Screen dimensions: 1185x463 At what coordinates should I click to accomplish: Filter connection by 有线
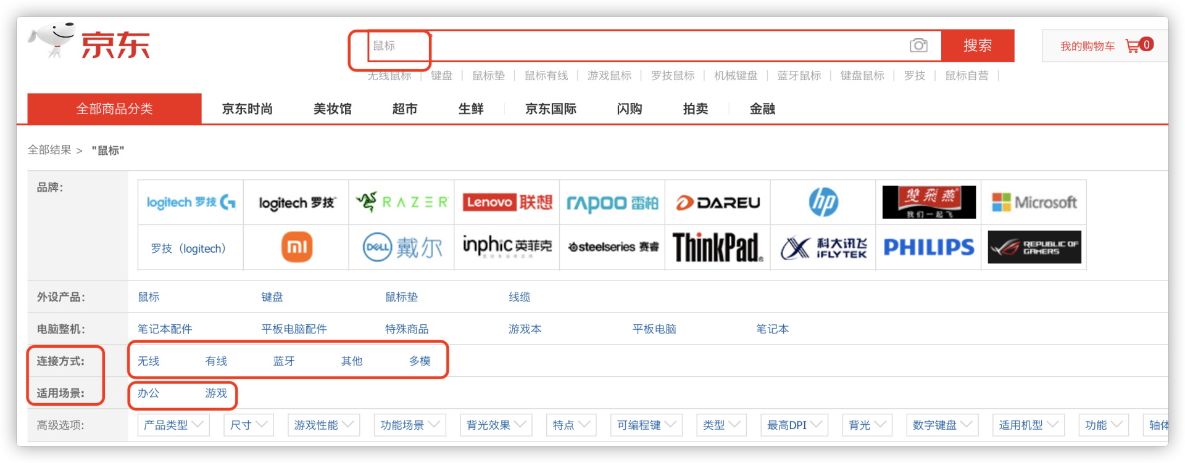[x=216, y=361]
